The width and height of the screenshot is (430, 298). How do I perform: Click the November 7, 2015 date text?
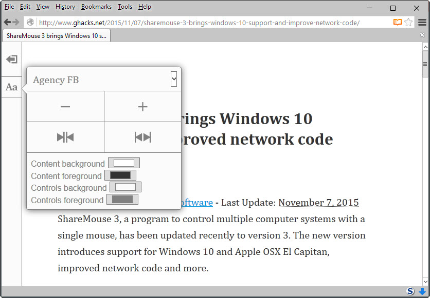318,203
